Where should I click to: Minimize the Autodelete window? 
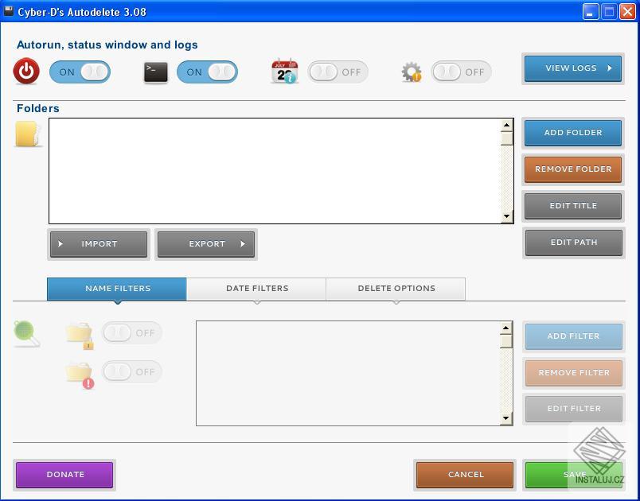click(x=590, y=11)
